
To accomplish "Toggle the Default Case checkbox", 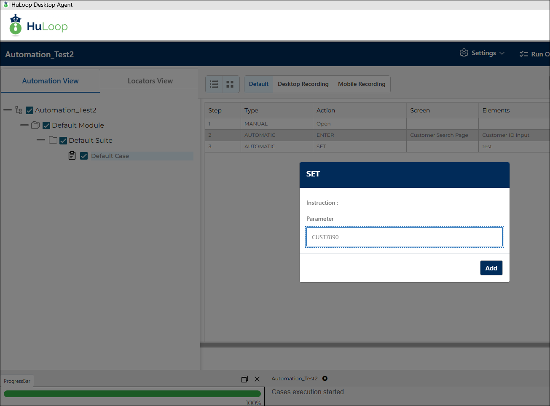I will point(84,156).
